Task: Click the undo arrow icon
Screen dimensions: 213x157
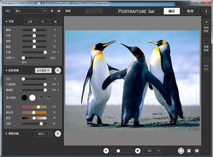Action: [88, 11]
